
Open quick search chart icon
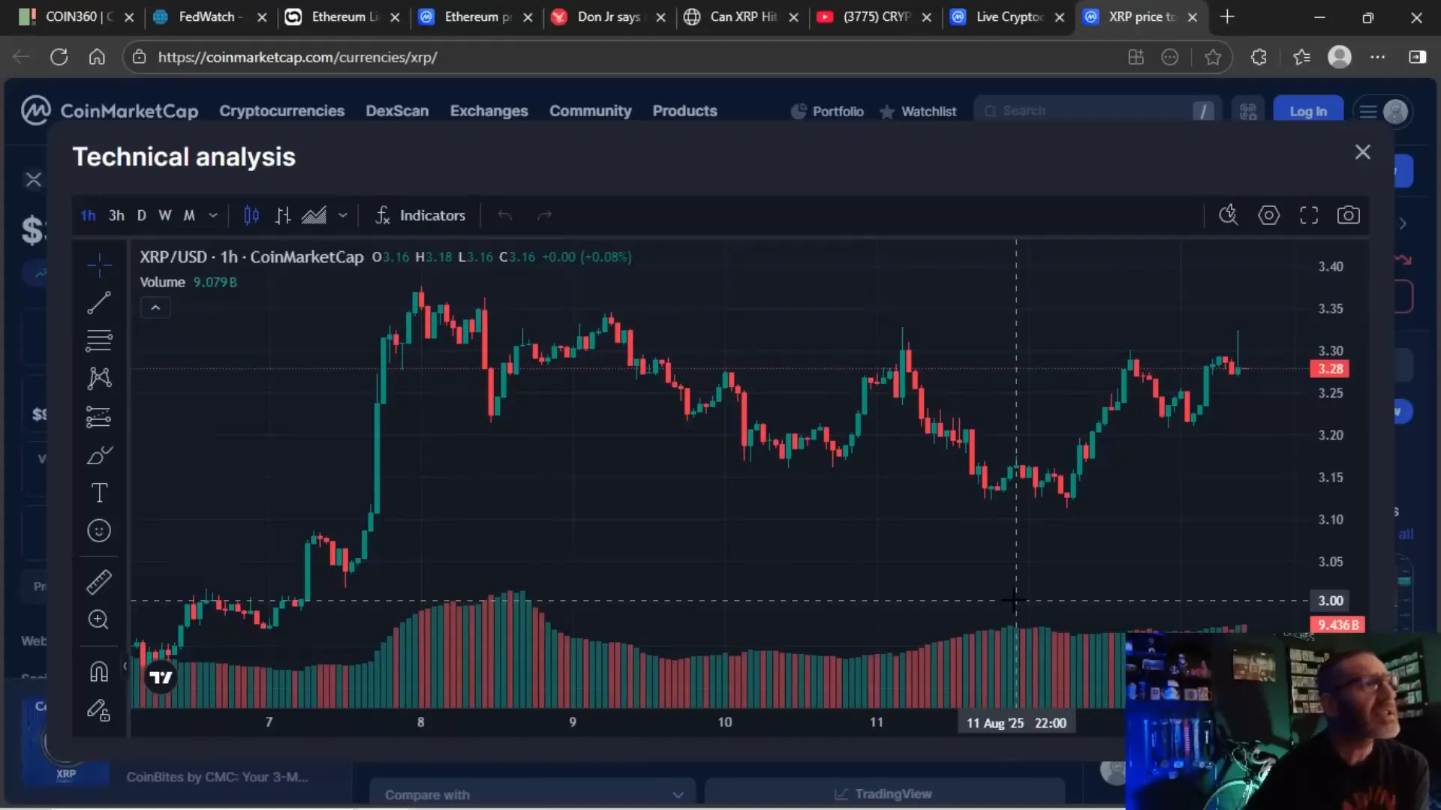[x=1229, y=216]
